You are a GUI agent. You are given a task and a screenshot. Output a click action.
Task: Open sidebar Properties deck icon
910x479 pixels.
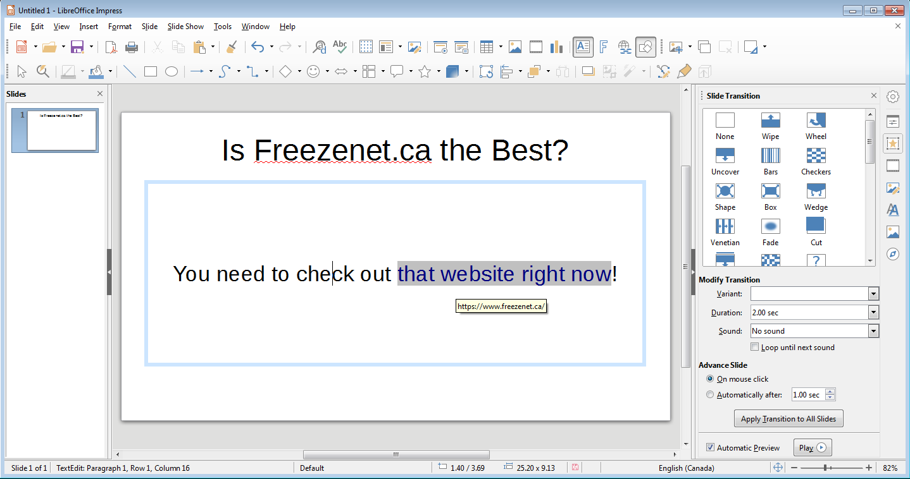(893, 121)
